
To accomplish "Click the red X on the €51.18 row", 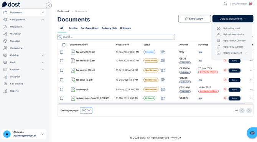I will (225, 61).
